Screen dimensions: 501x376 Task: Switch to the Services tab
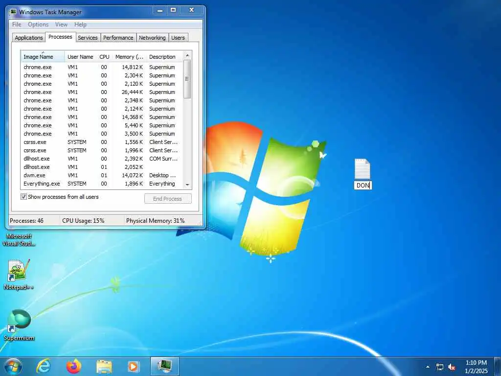click(x=88, y=38)
